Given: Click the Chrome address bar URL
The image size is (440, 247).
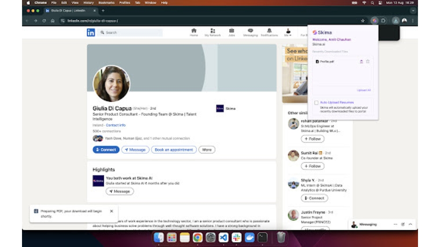Looking at the screenshot, I should (93, 21).
